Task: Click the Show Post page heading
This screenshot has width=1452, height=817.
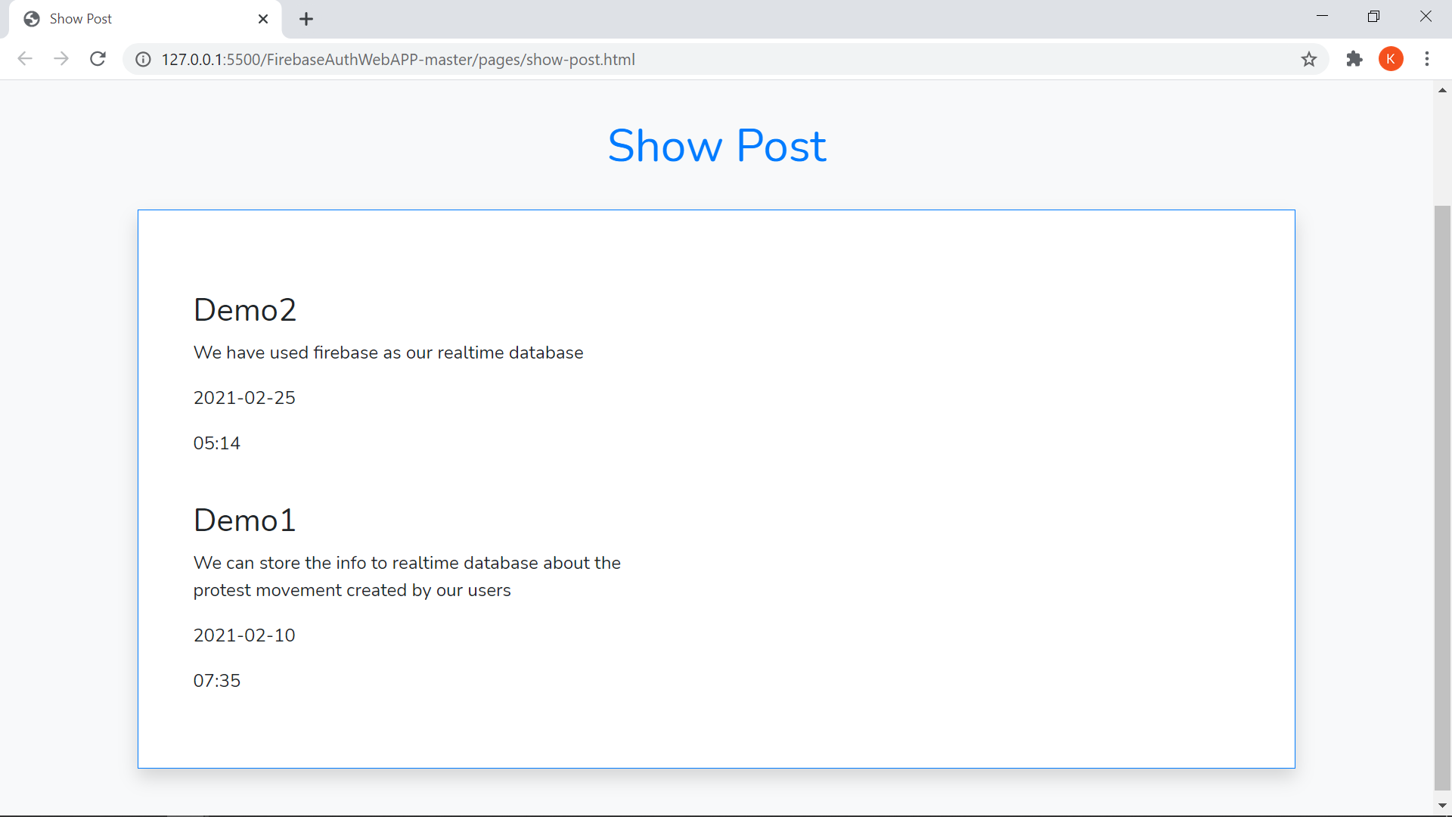Action: (x=716, y=145)
